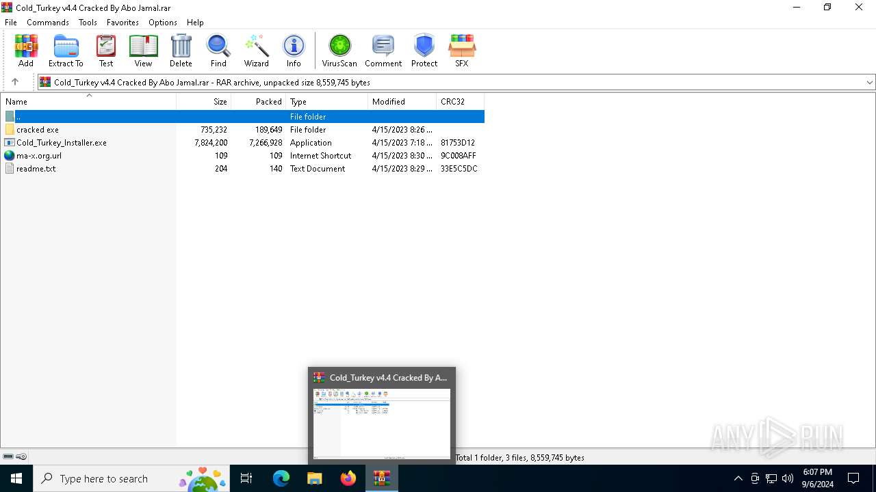Open Firefox from taskbar
Viewport: 876px width, 492px height.
(x=348, y=478)
